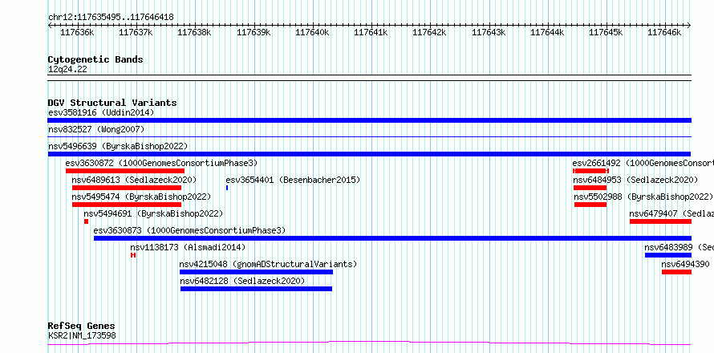Select the nsv4215048 (gnomADStructuralVariants) label
The height and width of the screenshot is (353, 714).
click(x=268, y=265)
